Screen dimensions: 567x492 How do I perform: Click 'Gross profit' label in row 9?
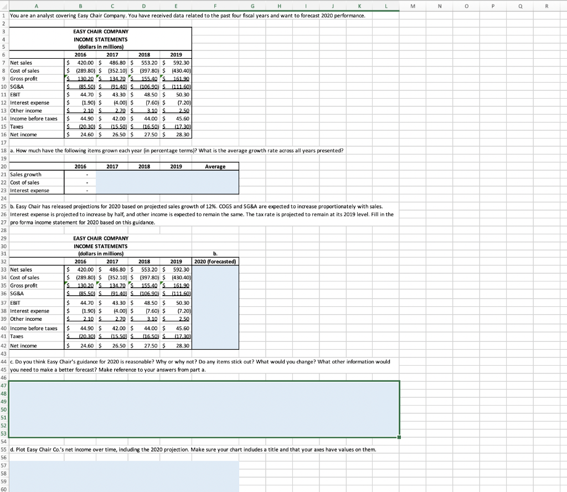(x=23, y=79)
